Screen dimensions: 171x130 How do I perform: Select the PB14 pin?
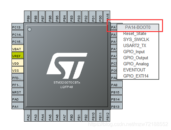[117, 98]
